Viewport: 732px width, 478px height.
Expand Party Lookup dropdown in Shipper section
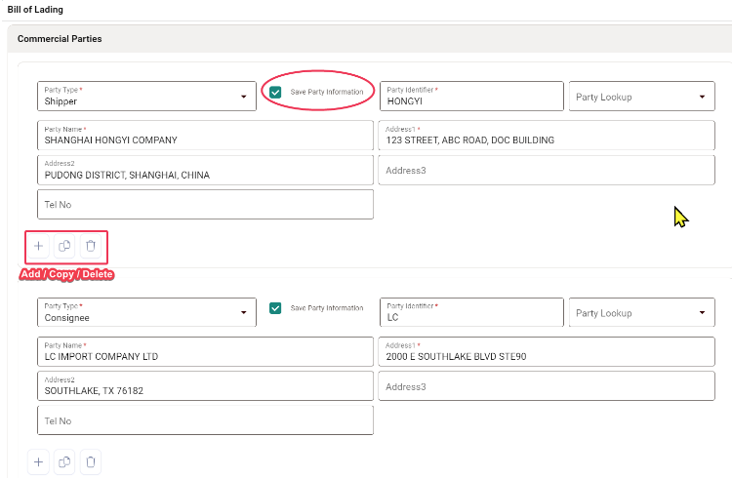(x=642, y=97)
